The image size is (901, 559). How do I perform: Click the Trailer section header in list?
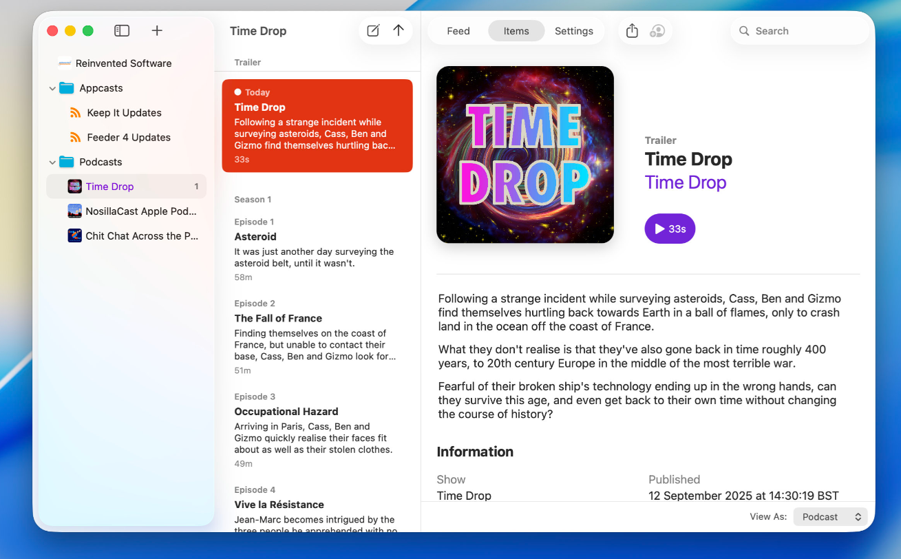248,63
